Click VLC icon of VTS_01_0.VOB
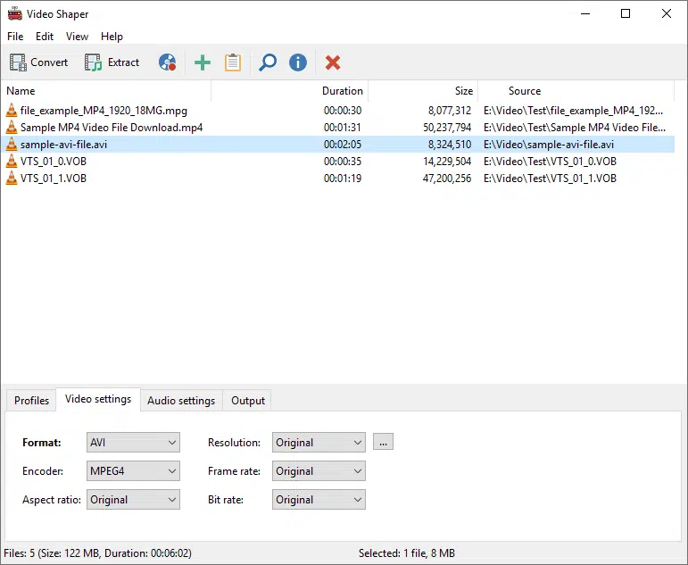Viewport: 688px width, 565px height. pyautogui.click(x=12, y=162)
